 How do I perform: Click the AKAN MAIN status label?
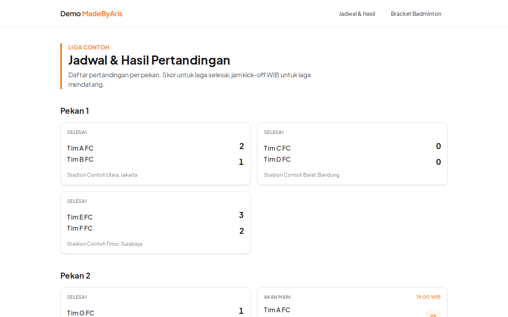pos(277,297)
